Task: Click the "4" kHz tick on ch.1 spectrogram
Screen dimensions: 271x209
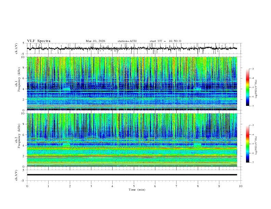Action: click(x=24, y=89)
